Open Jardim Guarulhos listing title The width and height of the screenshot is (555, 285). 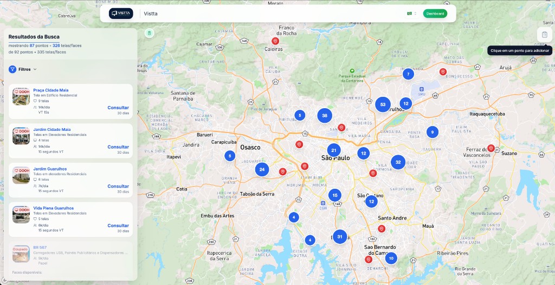pyautogui.click(x=50, y=169)
